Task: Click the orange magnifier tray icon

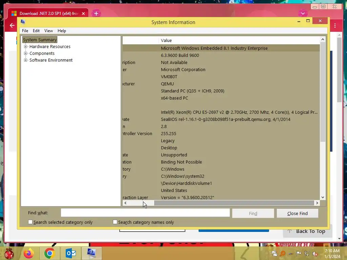Action: [x=283, y=254]
